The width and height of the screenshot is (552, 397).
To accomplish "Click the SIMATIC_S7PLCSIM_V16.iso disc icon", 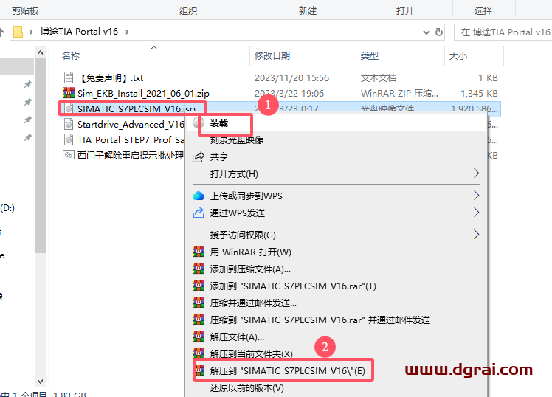I will pos(69,108).
